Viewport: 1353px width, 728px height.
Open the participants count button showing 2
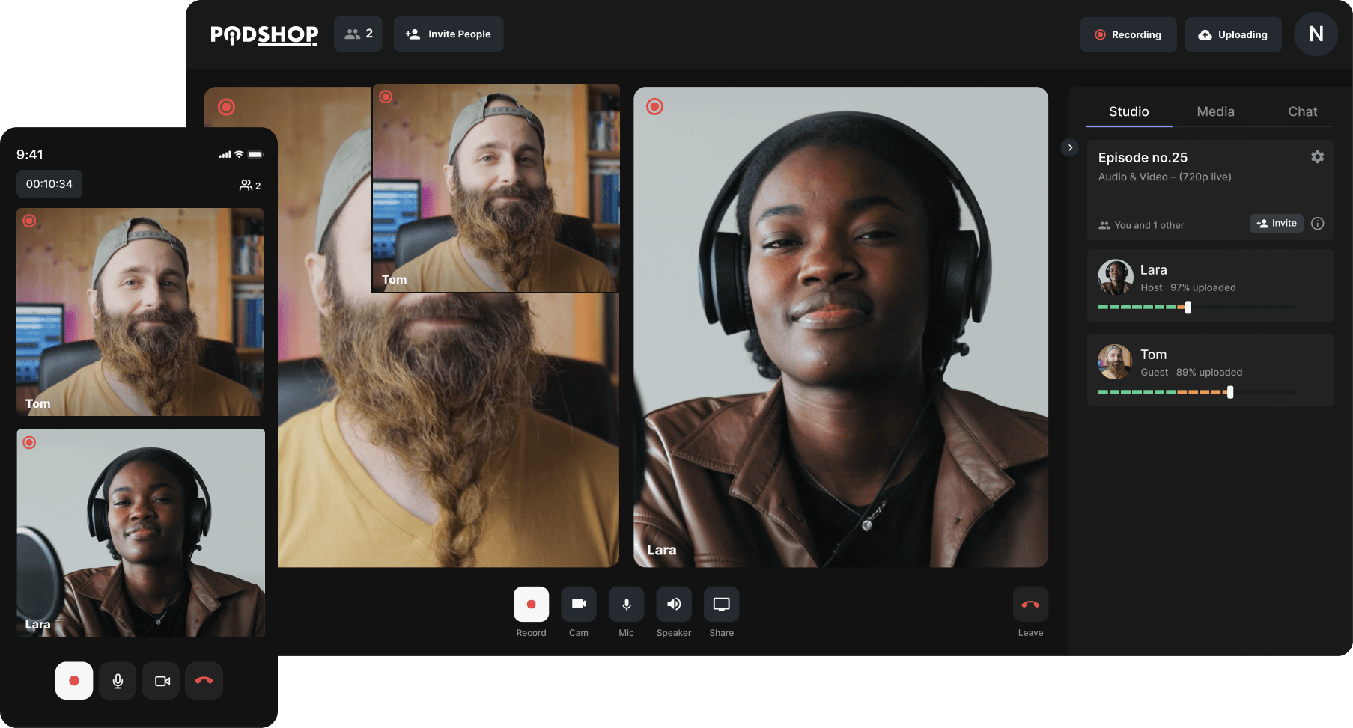tap(358, 34)
